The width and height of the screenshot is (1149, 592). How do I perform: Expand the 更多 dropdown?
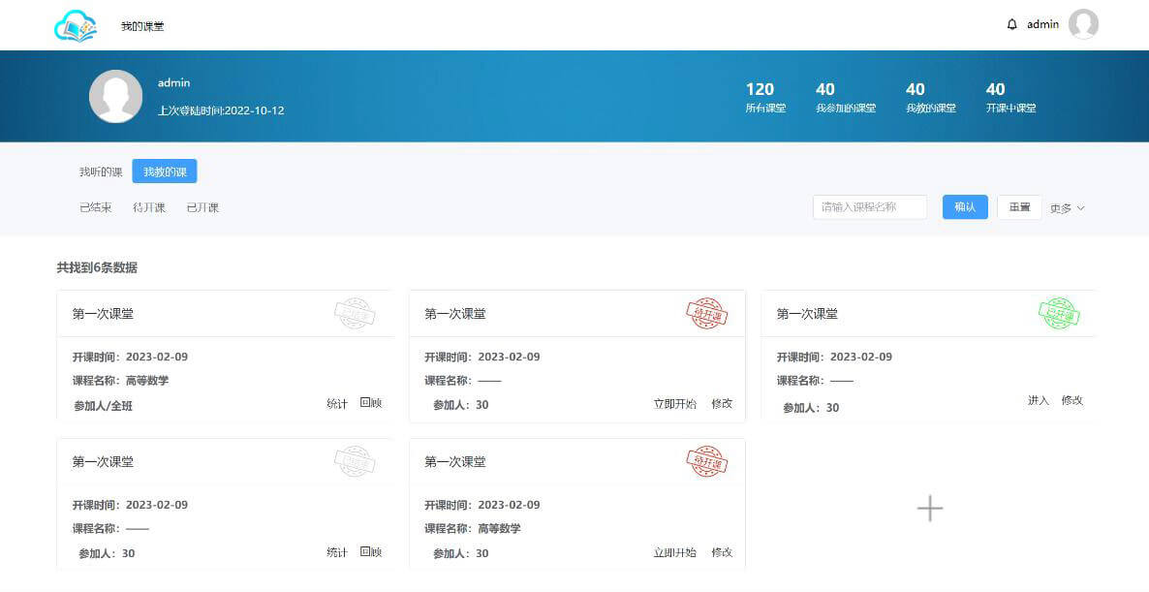[1067, 208]
